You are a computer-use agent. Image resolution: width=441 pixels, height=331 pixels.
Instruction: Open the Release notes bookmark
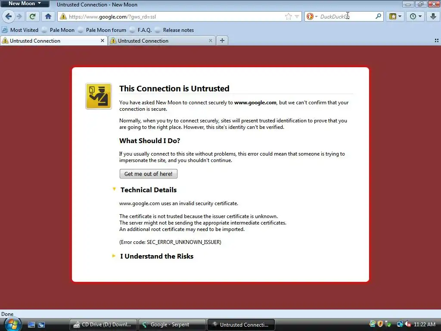pos(174,30)
